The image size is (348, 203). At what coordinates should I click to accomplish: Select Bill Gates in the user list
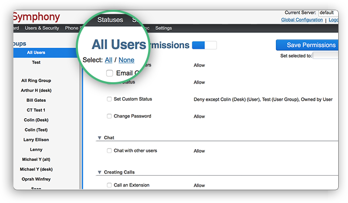pos(36,100)
